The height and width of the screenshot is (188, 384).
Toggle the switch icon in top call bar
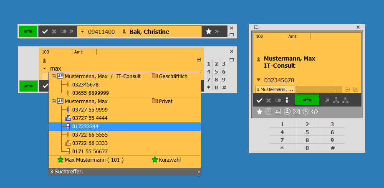(x=63, y=31)
